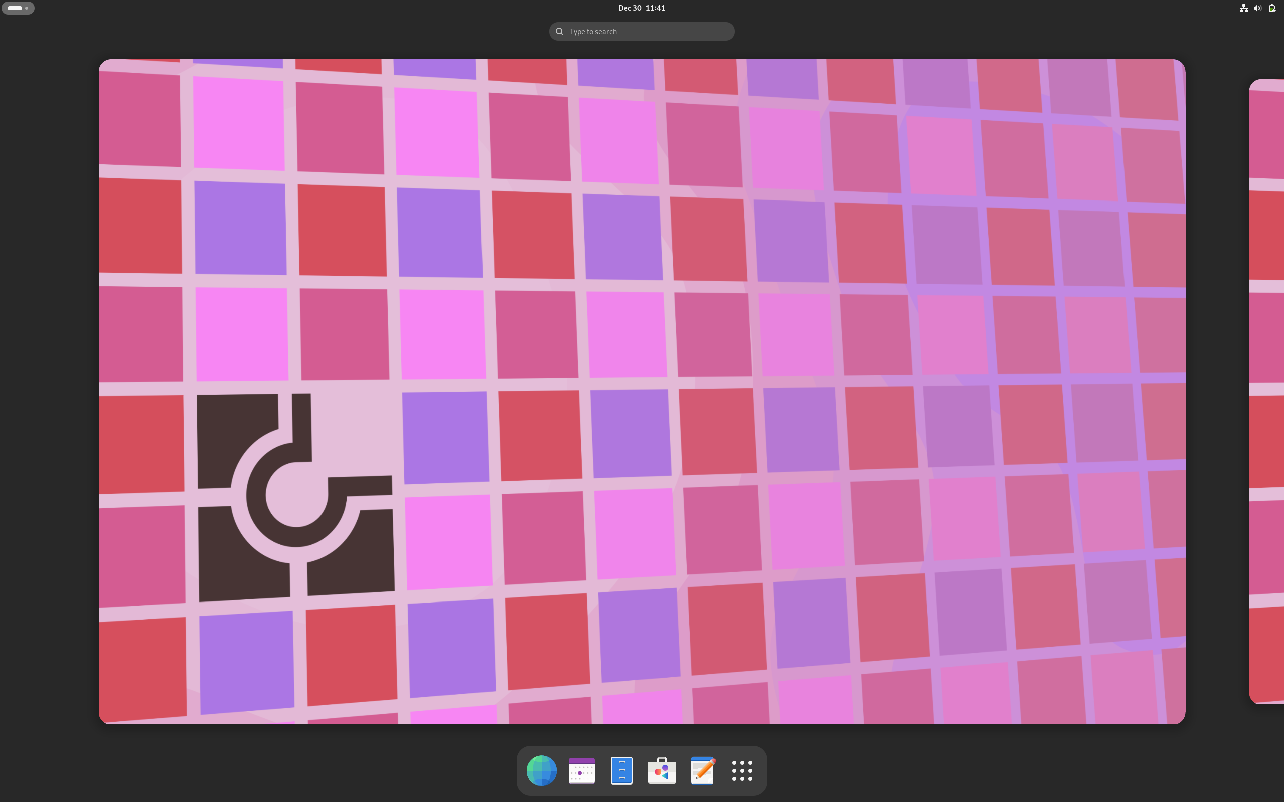Switch to the next workspace on the right
The height and width of the screenshot is (802, 1284).
point(1267,391)
